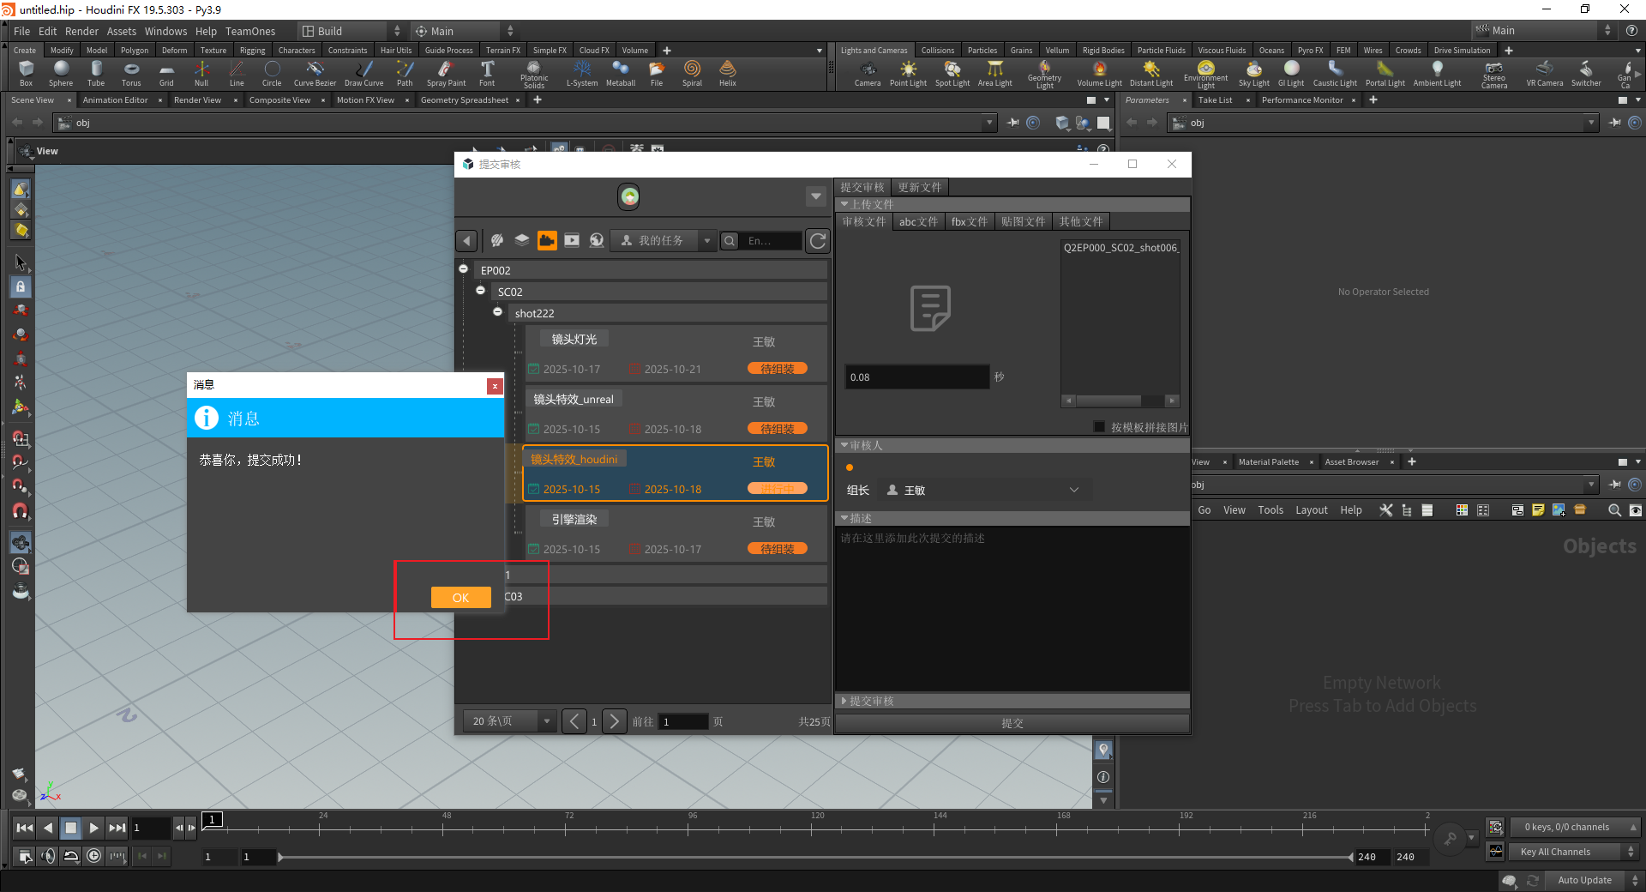Click the refresh icon in task panel
Screen dimensions: 1646x892
tap(818, 241)
